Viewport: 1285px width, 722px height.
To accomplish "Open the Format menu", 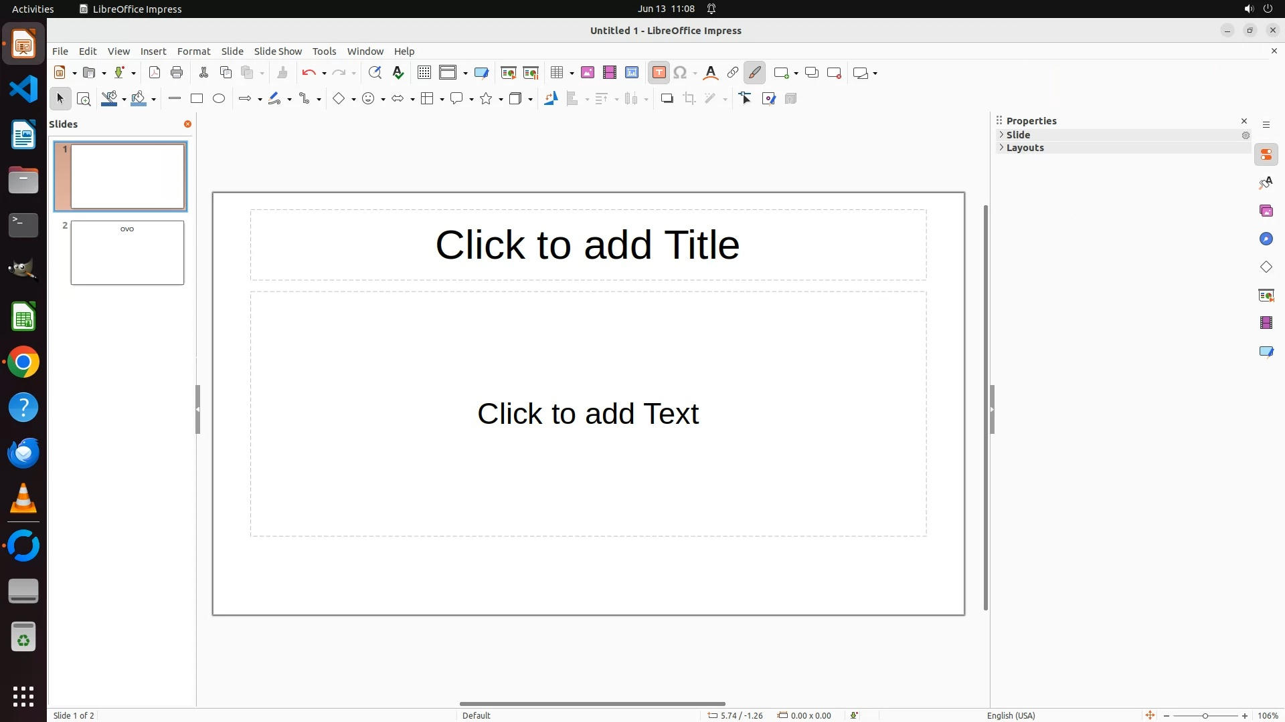I will click(193, 51).
